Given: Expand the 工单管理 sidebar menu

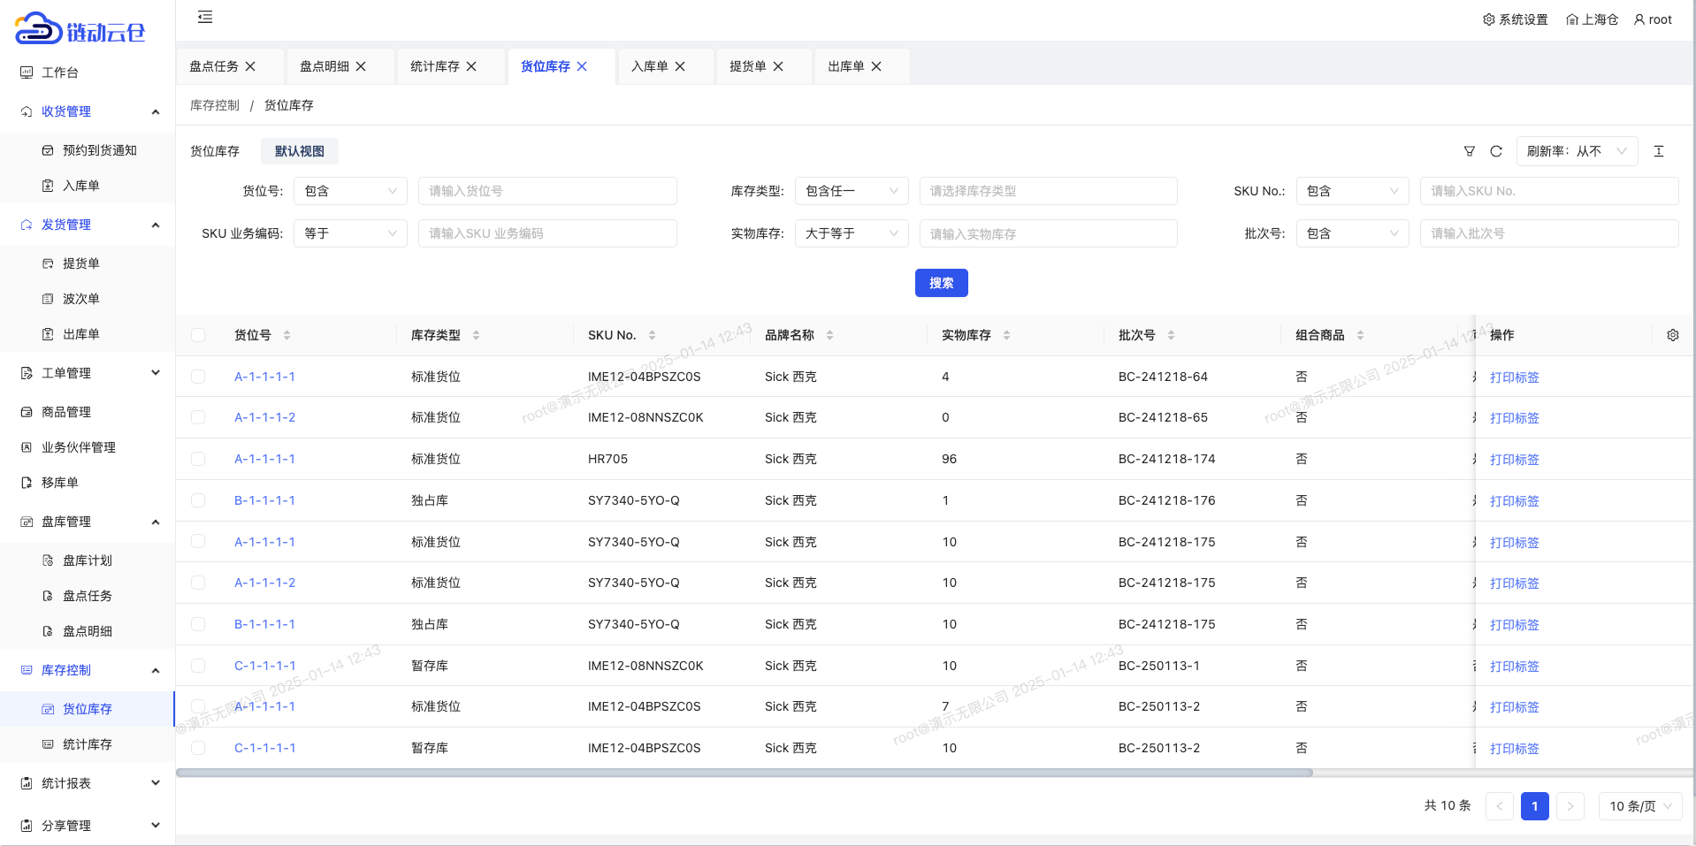Looking at the screenshot, I should pyautogui.click(x=88, y=373).
